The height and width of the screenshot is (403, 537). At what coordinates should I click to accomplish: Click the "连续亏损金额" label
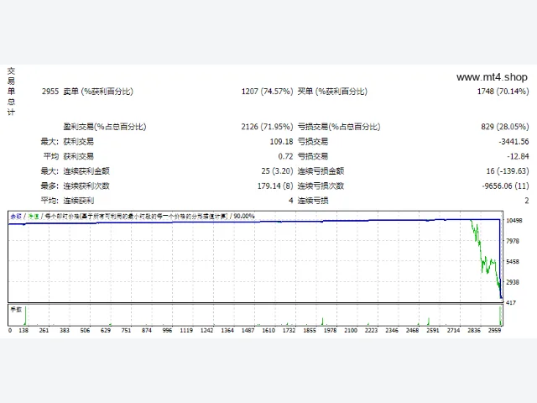coord(321,171)
